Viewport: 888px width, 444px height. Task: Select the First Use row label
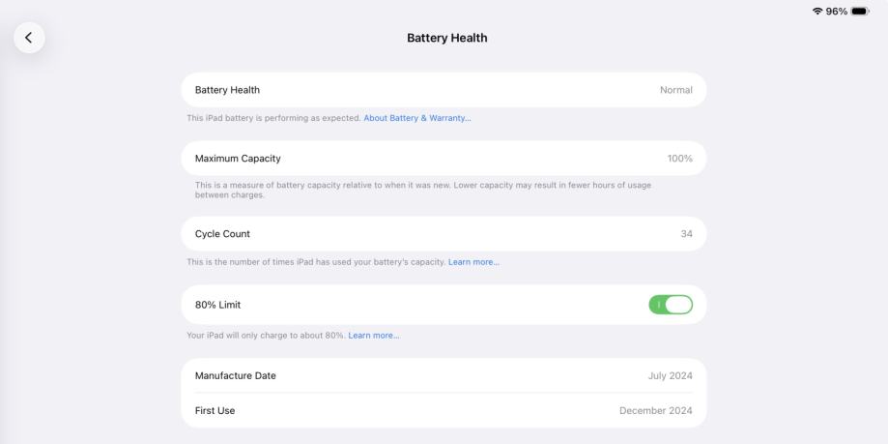(215, 410)
